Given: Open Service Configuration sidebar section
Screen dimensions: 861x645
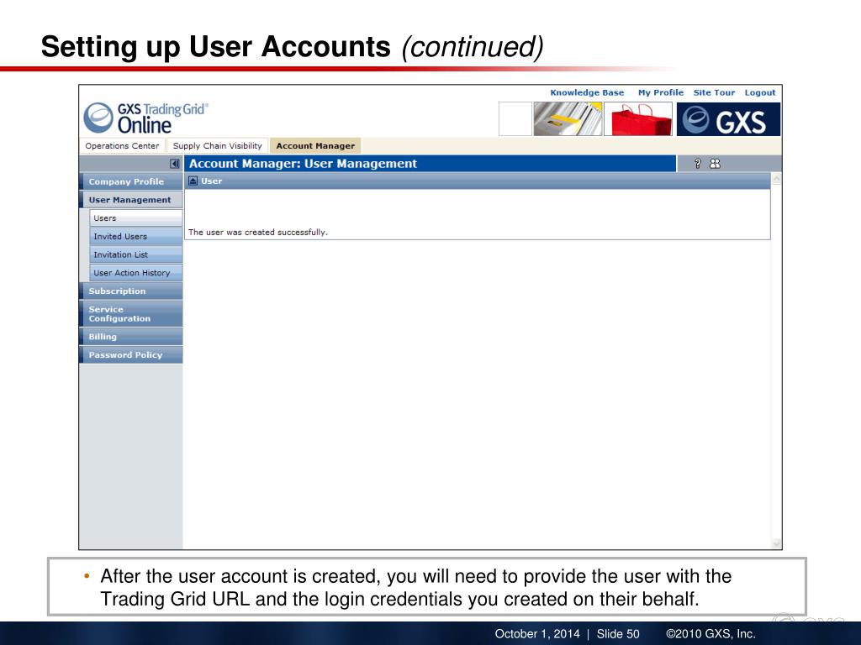Looking at the screenshot, I should coord(131,314).
